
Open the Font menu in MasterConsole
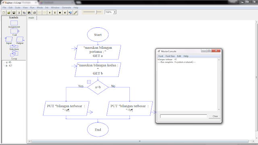coord(160,56)
